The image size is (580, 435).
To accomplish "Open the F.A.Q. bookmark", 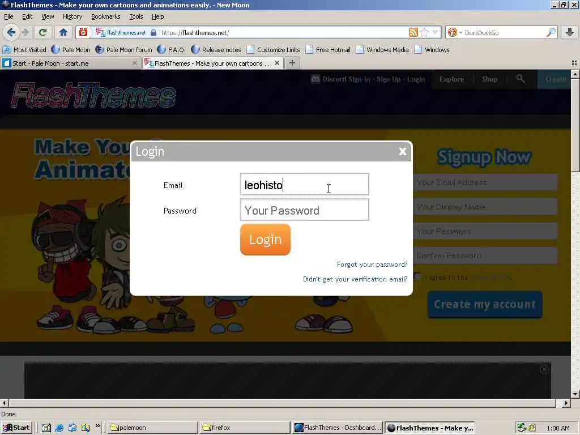I will 171,50.
